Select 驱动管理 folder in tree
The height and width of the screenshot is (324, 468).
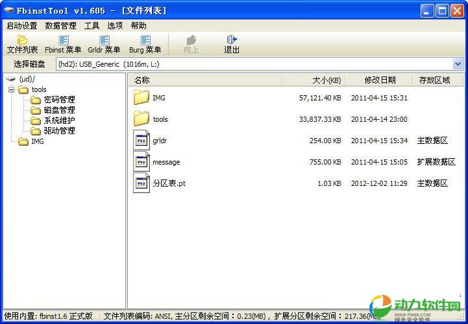pyautogui.click(x=59, y=131)
